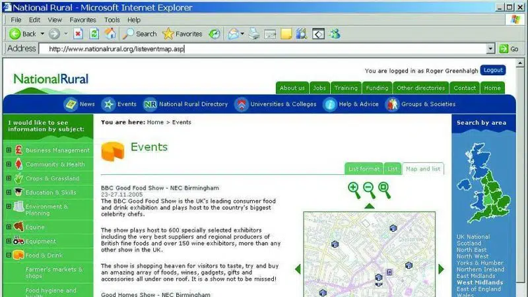The image size is (528, 297).
Task: Open the Training tab
Action: point(346,88)
